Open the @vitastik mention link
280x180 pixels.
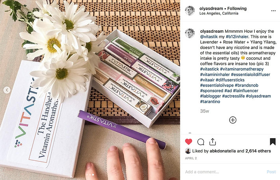click(209, 37)
